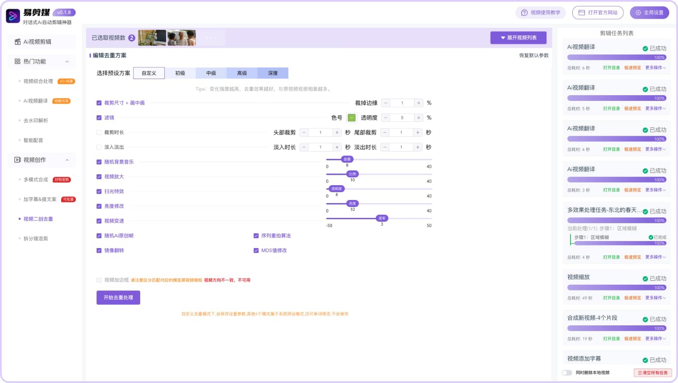Click 恢复默认参数 link

[x=534, y=55]
